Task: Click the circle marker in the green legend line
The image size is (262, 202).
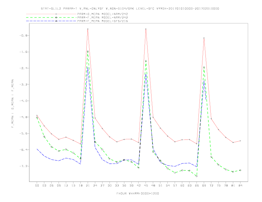Action: pos(56,17)
